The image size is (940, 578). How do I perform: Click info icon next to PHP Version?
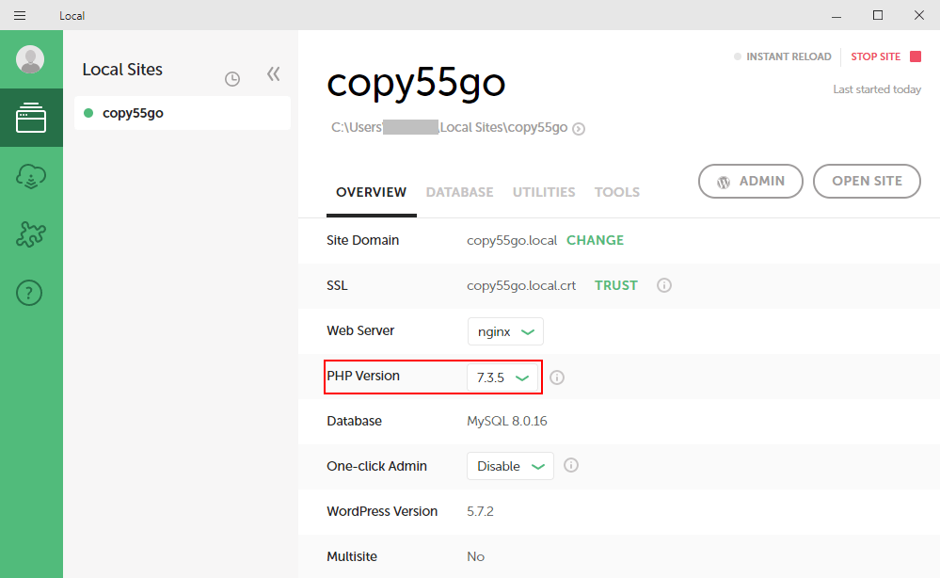click(557, 377)
